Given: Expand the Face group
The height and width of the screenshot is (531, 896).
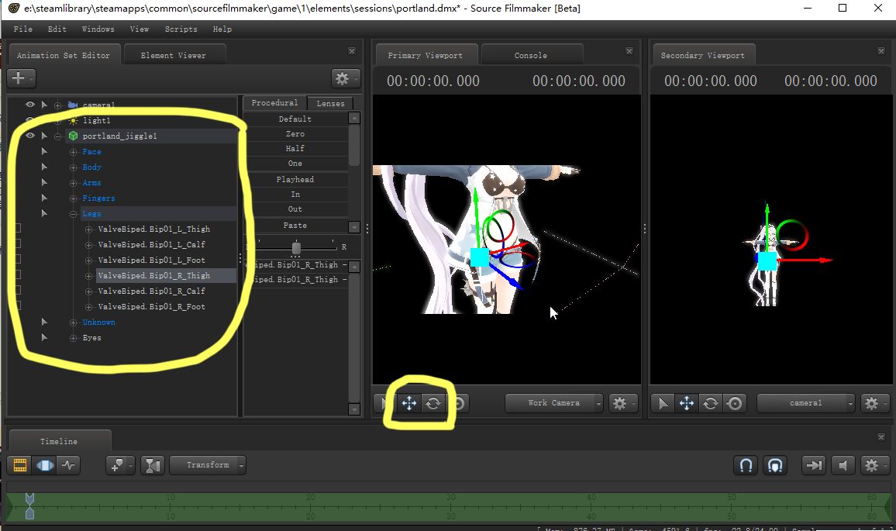Looking at the screenshot, I should (x=73, y=152).
